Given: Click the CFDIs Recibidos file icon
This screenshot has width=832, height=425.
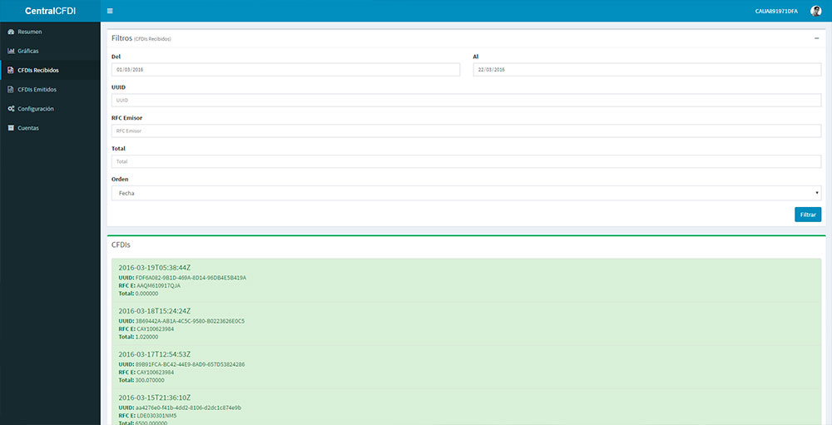Looking at the screenshot, I should (11, 70).
